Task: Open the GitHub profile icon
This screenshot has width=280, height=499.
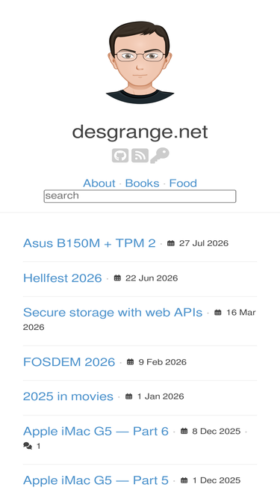Action: pyautogui.click(x=120, y=156)
